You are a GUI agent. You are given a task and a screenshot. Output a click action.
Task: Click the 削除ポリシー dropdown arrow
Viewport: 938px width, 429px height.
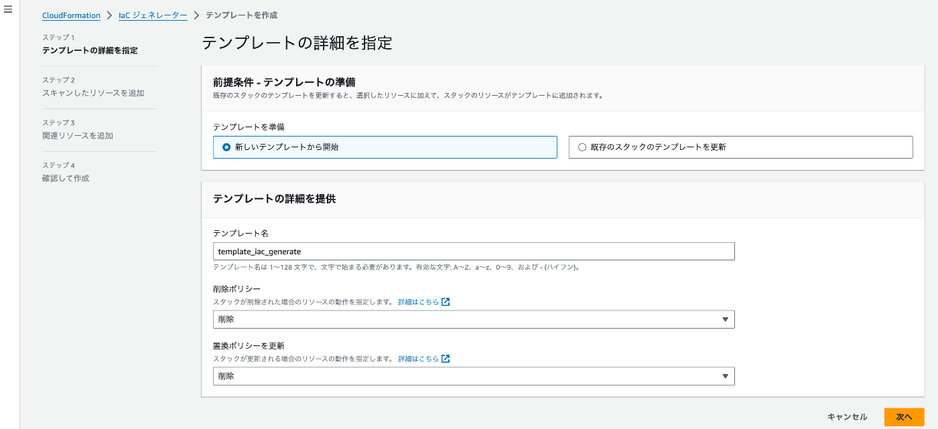point(725,319)
